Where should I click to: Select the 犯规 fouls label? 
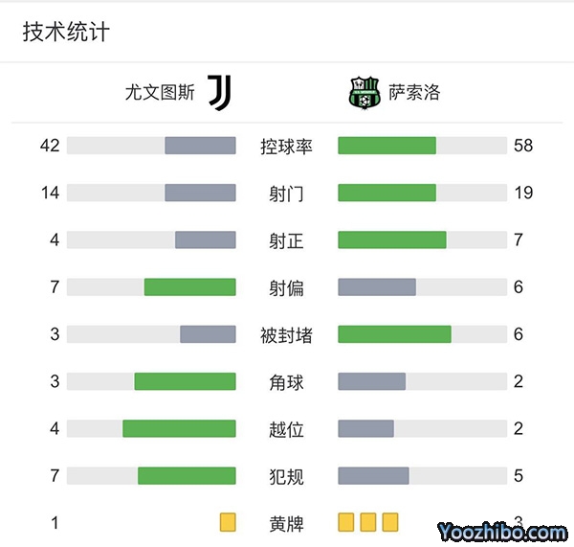tap(286, 476)
